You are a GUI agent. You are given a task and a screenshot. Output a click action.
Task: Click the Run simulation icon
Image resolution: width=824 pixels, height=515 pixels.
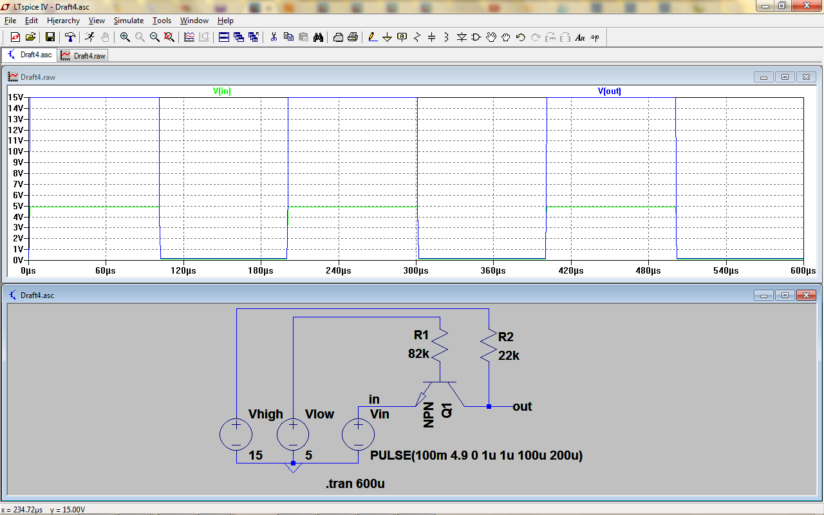pos(90,37)
